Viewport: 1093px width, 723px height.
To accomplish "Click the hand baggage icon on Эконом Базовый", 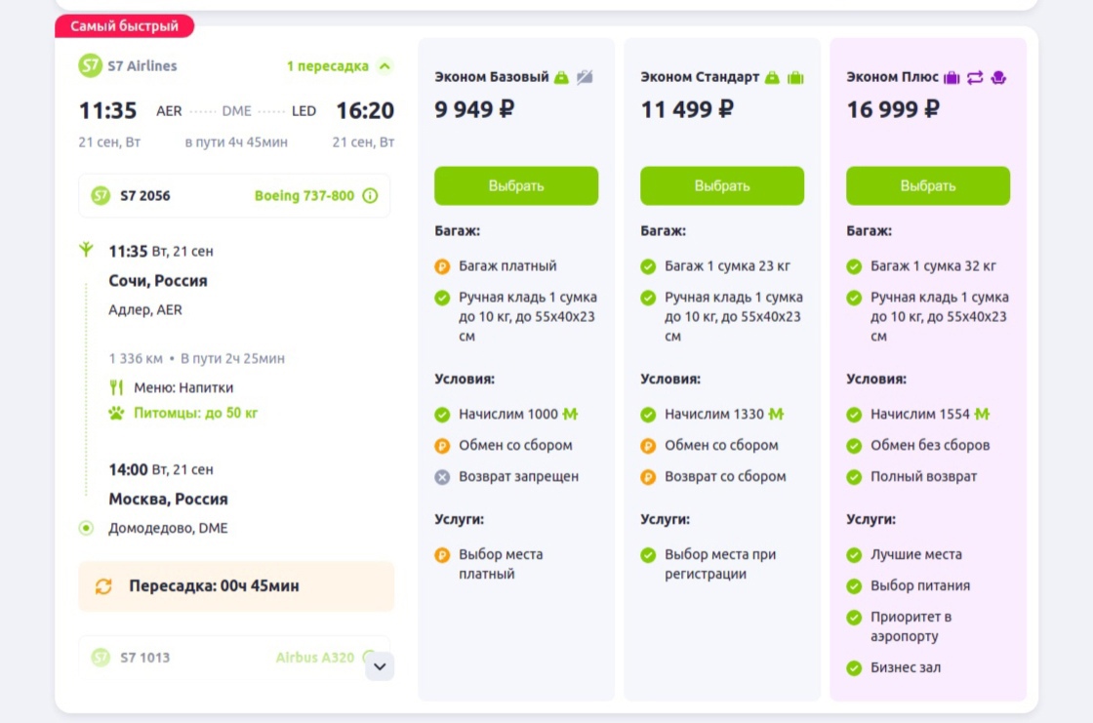I will [x=561, y=77].
